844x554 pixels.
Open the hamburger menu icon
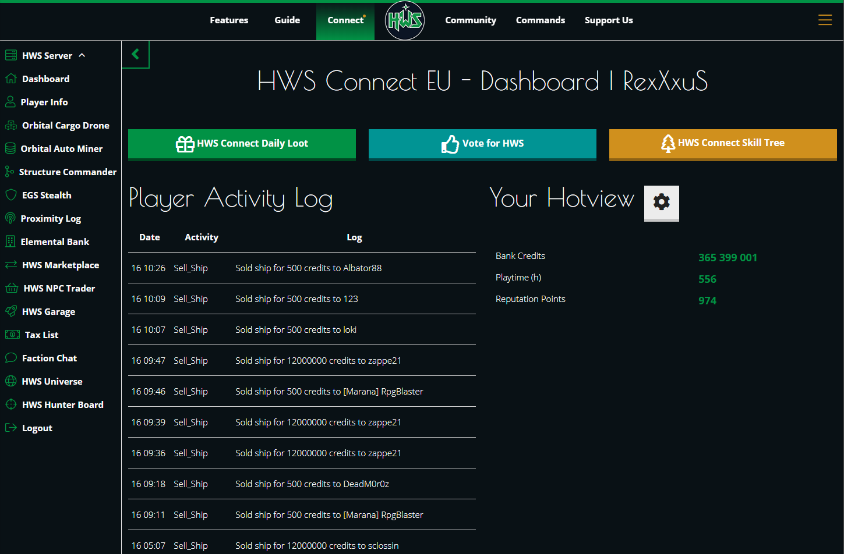point(825,20)
